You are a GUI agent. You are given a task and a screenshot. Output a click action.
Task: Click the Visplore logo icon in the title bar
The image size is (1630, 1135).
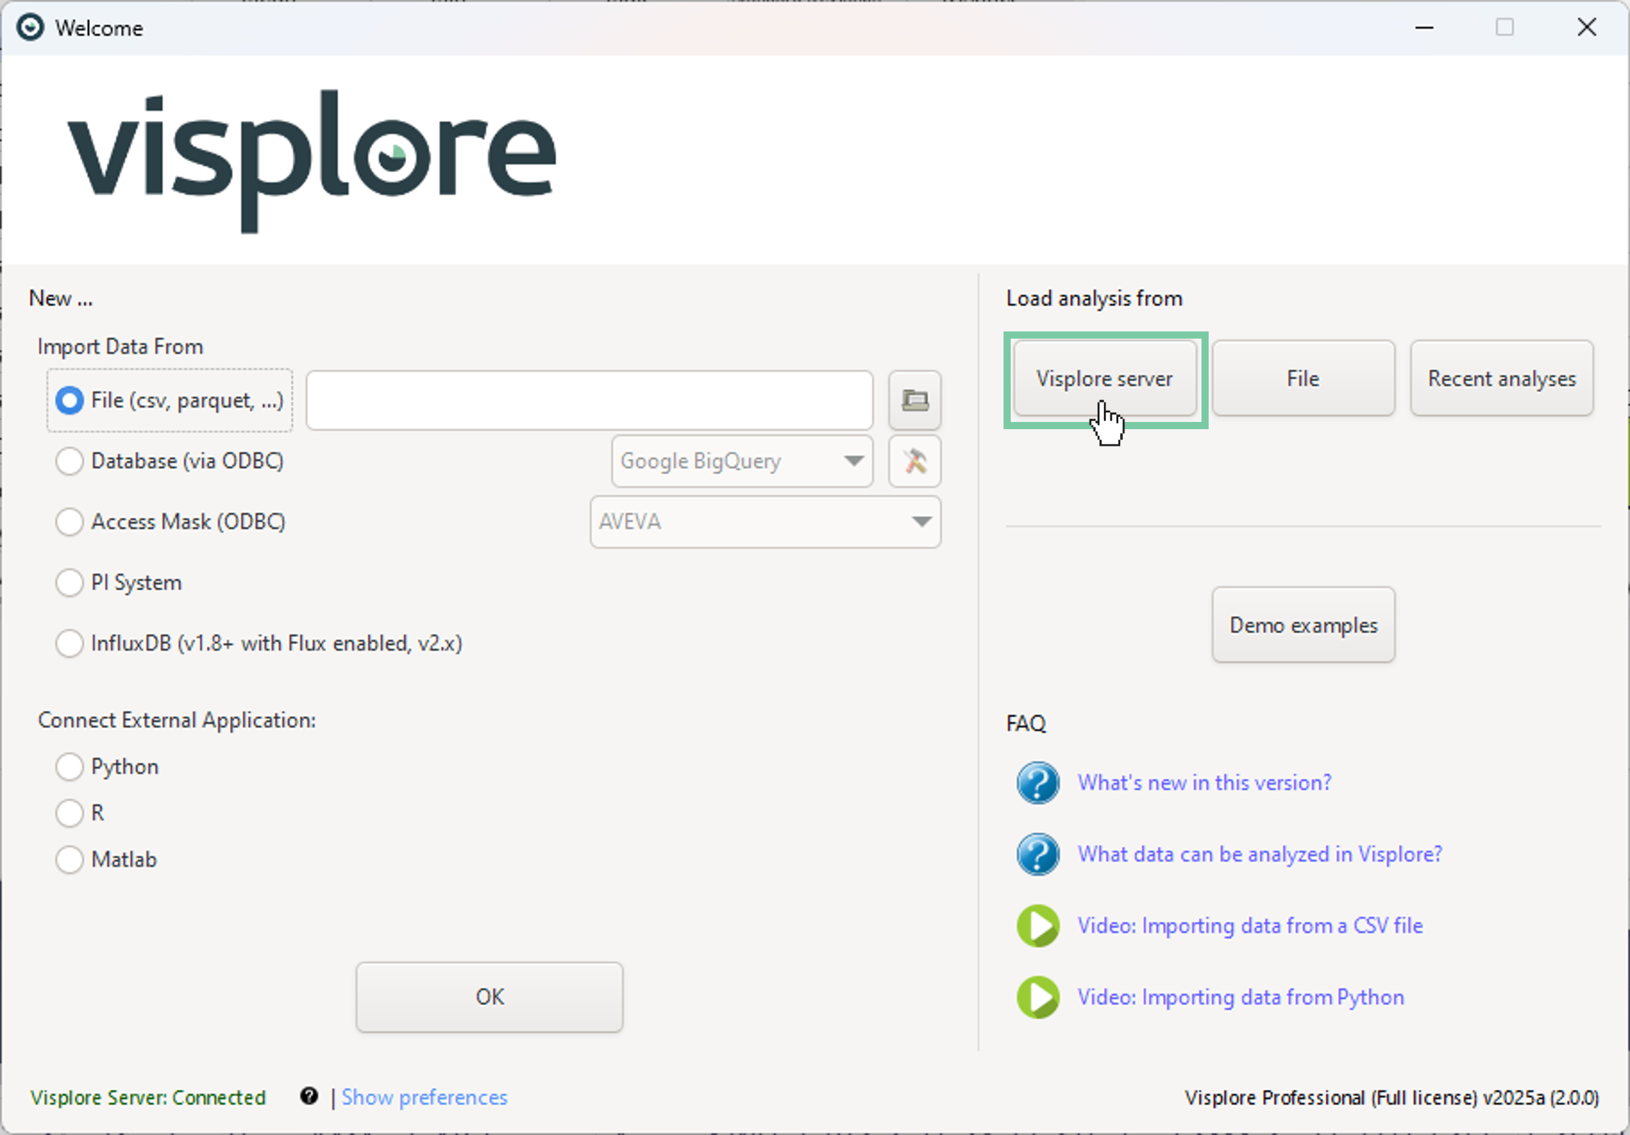pos(30,28)
